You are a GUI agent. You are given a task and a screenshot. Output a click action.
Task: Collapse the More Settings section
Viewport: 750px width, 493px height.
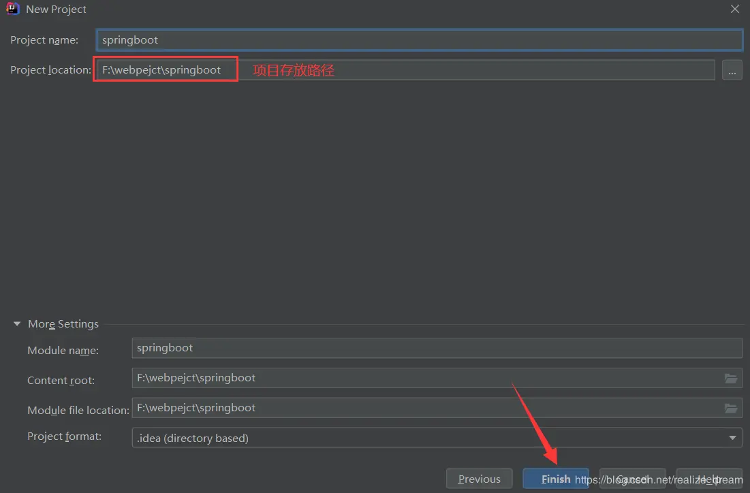click(x=17, y=323)
